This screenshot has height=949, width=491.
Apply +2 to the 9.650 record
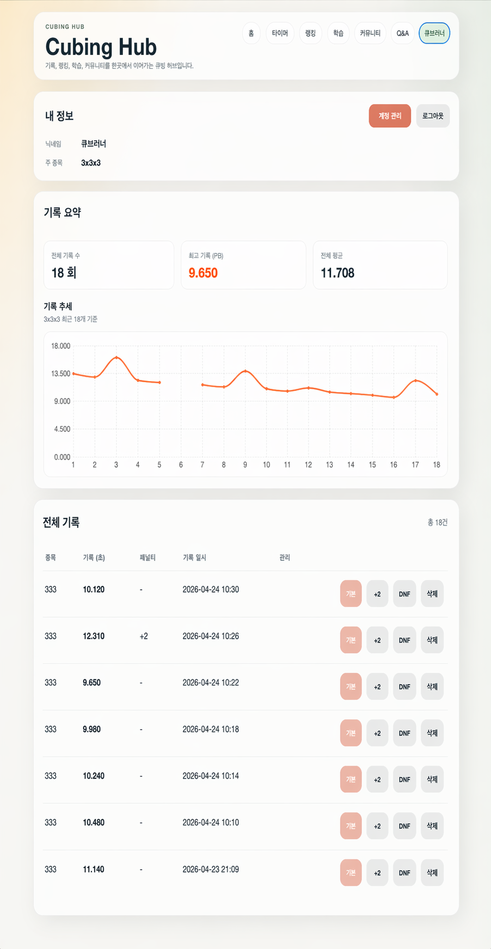tap(377, 687)
